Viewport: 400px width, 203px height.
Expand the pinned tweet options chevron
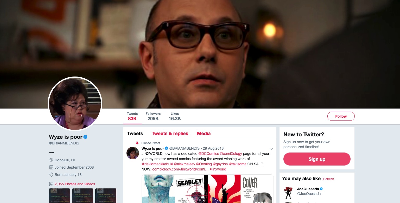tap(271, 149)
